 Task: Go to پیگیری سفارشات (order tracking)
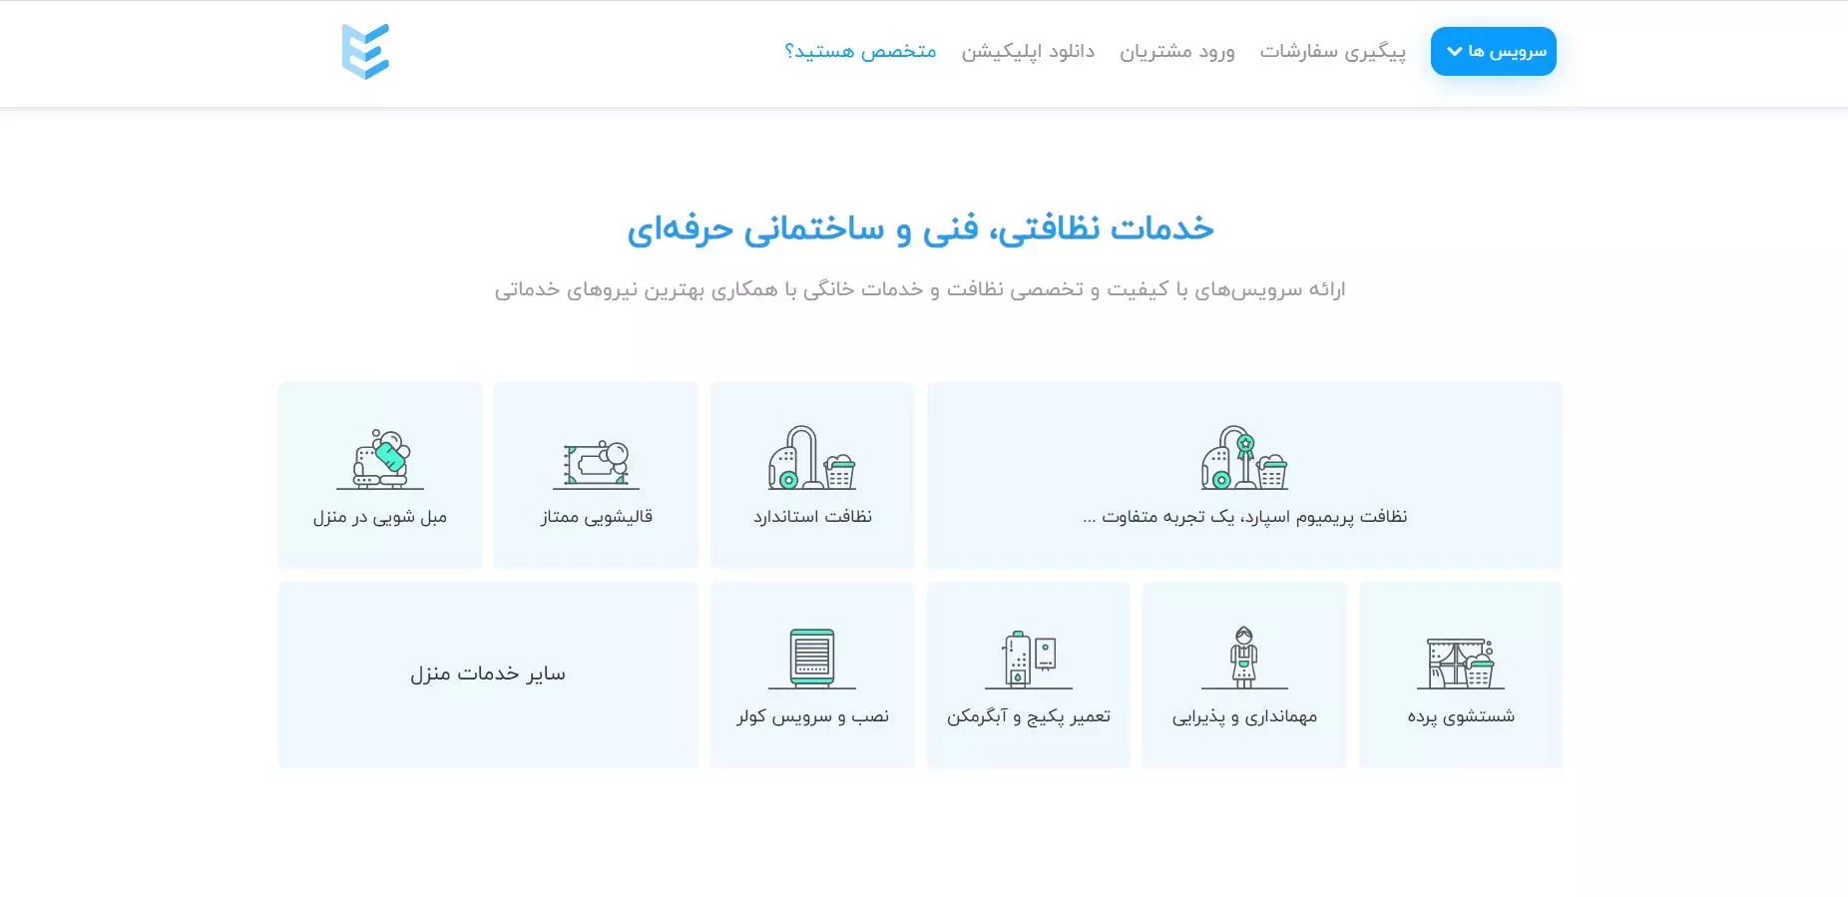coord(1332,51)
